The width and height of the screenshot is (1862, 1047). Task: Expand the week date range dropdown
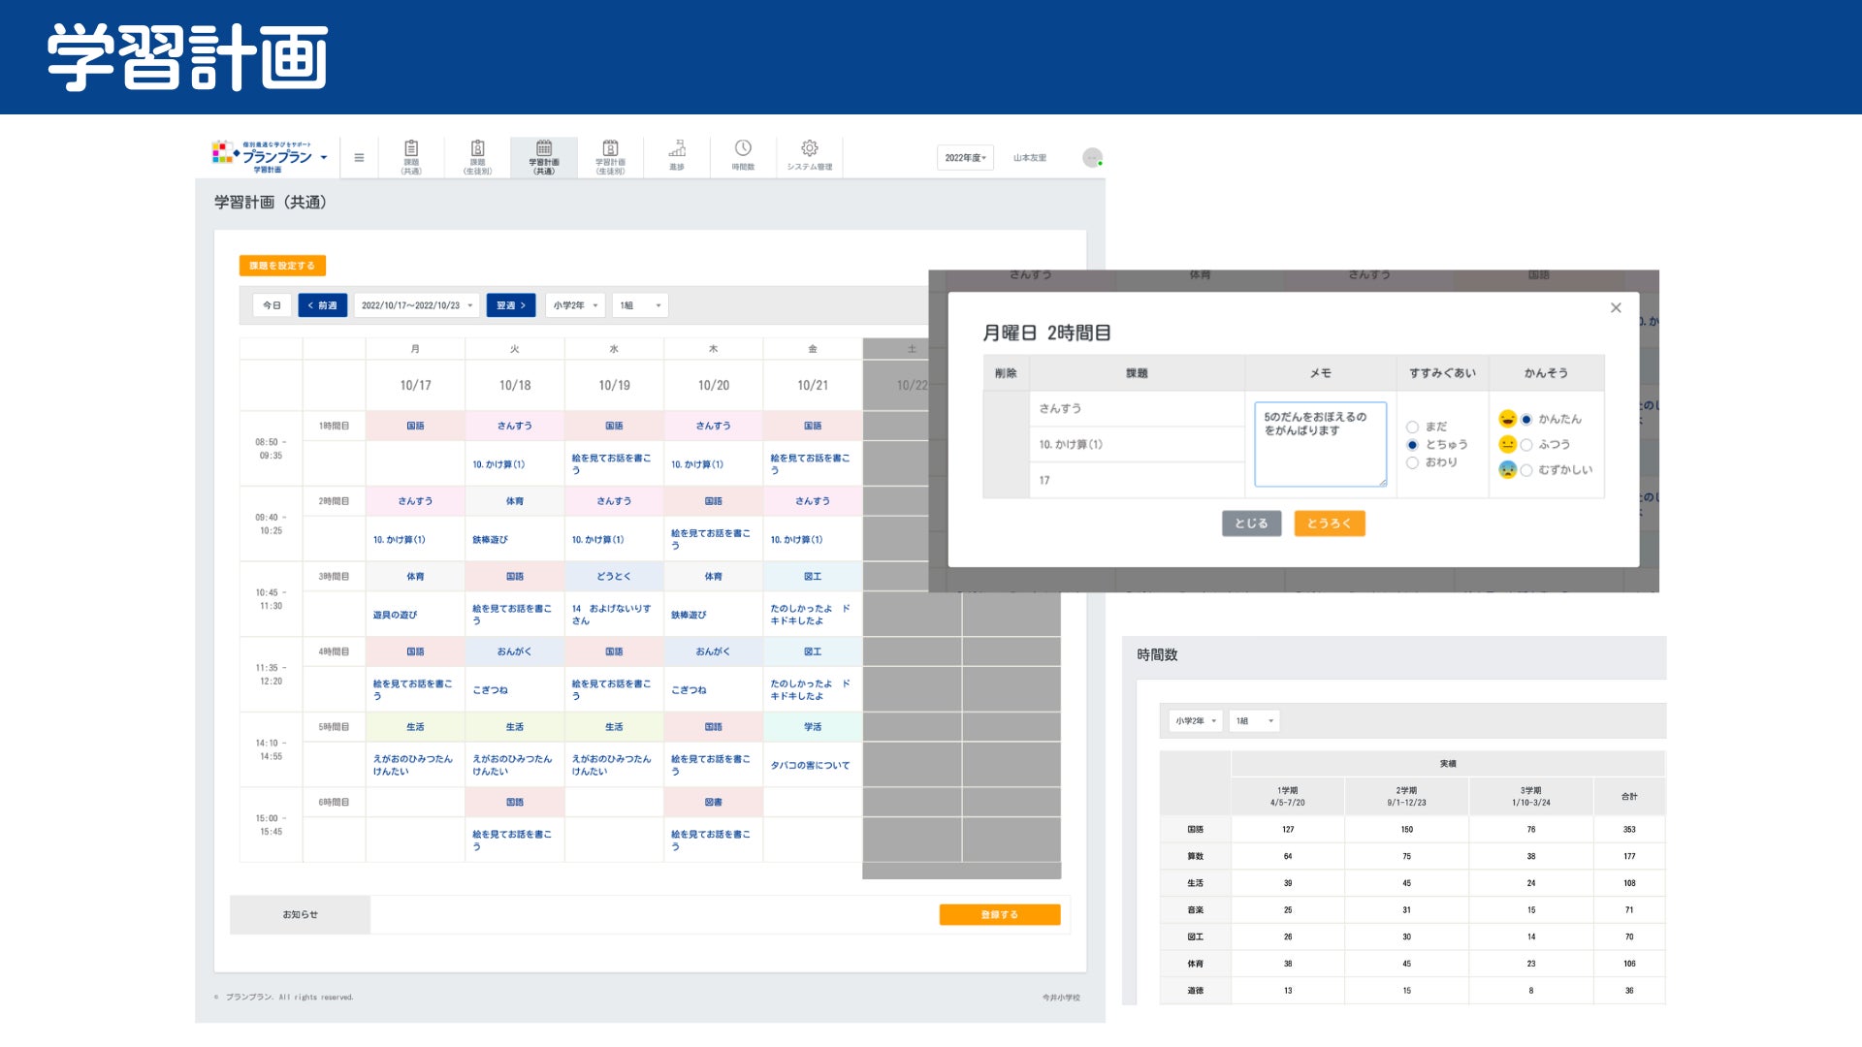coord(417,305)
